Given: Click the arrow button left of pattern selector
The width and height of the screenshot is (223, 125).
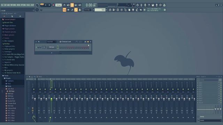Looking at the screenshot, I should click(93, 10).
